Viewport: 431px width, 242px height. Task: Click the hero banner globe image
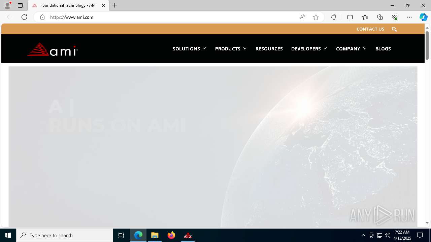click(213, 147)
